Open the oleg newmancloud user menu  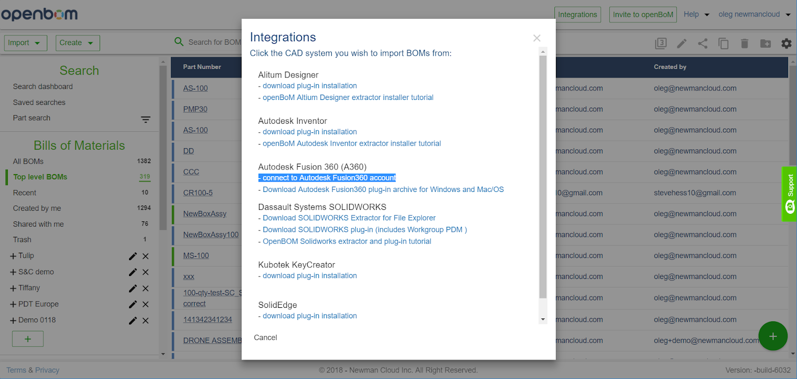pos(754,14)
